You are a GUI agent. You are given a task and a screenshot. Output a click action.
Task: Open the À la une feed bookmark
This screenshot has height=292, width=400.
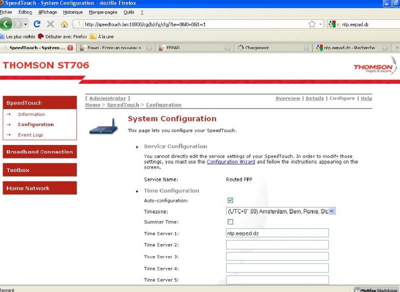pyautogui.click(x=102, y=36)
